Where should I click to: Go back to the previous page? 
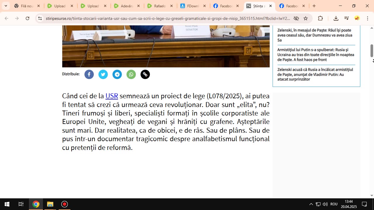point(6,18)
